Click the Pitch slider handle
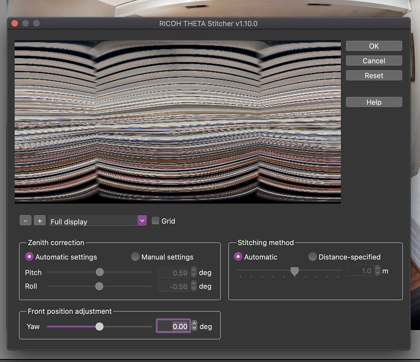This screenshot has height=362, width=420. pyautogui.click(x=100, y=272)
